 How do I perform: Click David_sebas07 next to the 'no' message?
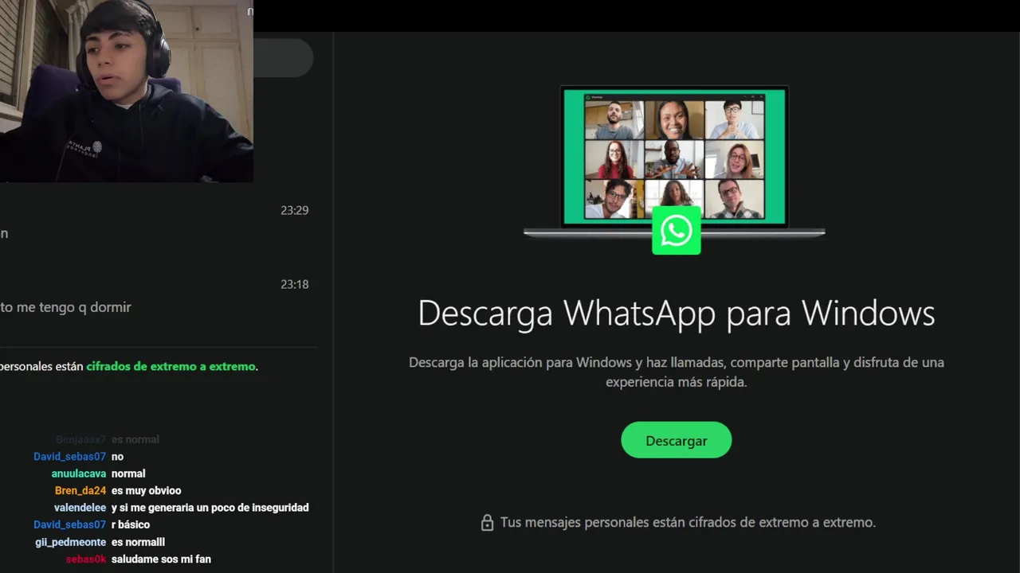tap(70, 457)
